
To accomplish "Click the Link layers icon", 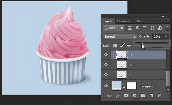I will pyautogui.click(x=109, y=96).
